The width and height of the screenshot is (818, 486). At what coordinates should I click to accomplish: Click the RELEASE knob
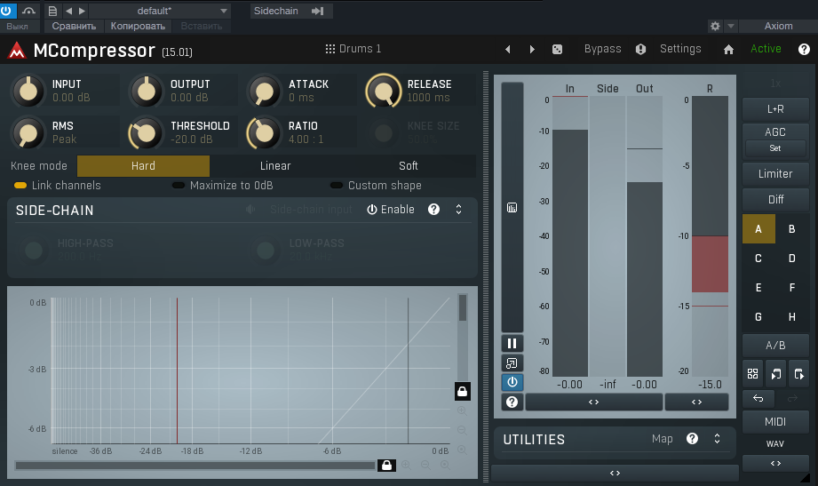click(384, 91)
